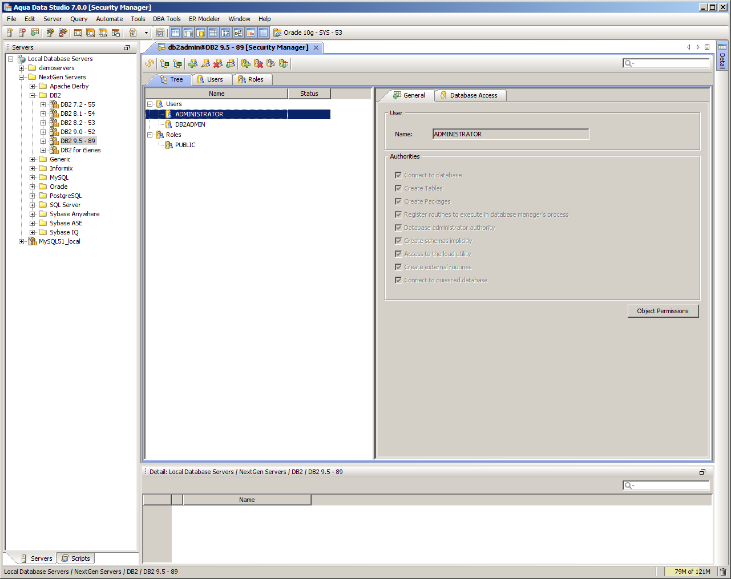Collapse the Roles node in security tree
731x579 pixels.
(x=150, y=135)
